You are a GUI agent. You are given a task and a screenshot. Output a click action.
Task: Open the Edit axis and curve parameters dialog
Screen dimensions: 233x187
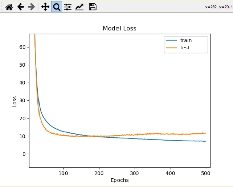coord(79,7)
